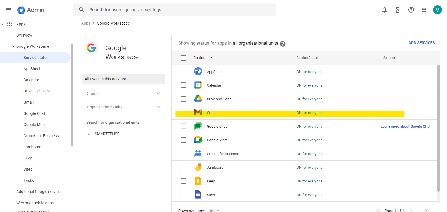Open the help question mark icon

(x=411, y=10)
